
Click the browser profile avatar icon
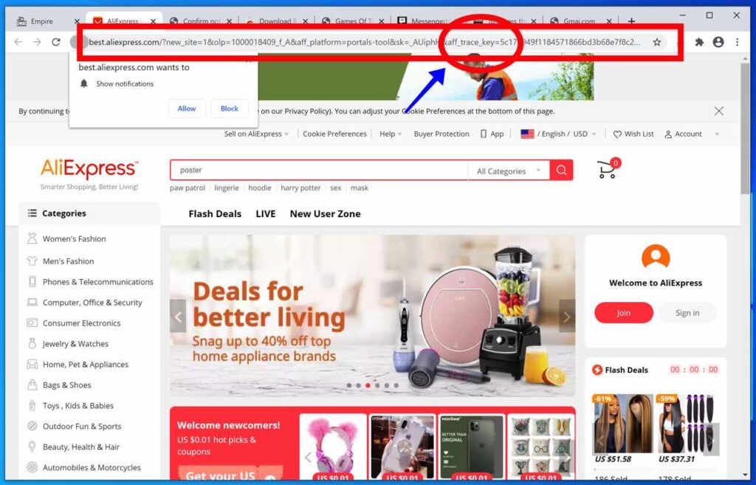pyautogui.click(x=718, y=43)
